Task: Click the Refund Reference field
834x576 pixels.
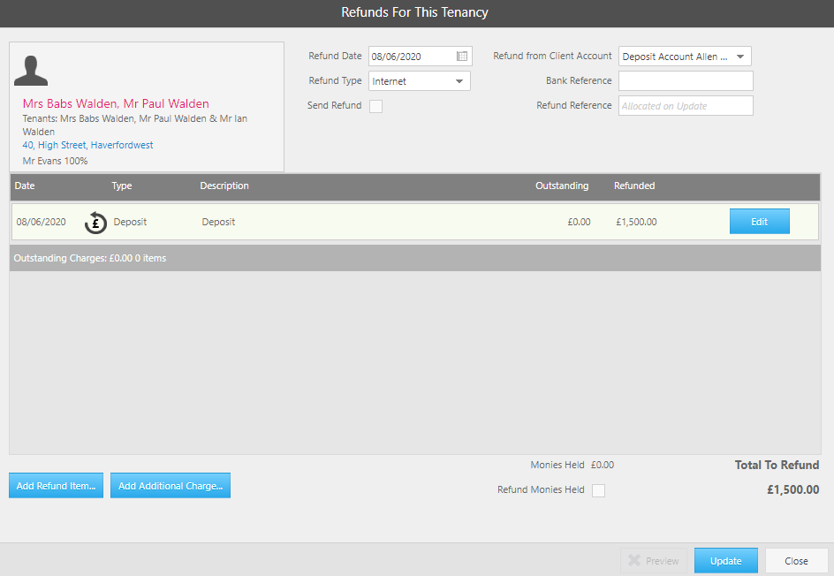Action: (x=686, y=106)
